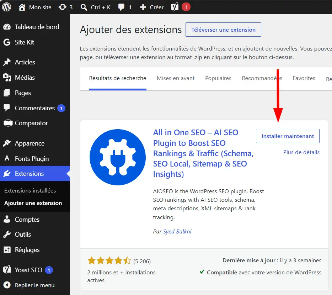Click Mon site text in admin bar
The height and width of the screenshot is (295, 332).
[x=40, y=7]
